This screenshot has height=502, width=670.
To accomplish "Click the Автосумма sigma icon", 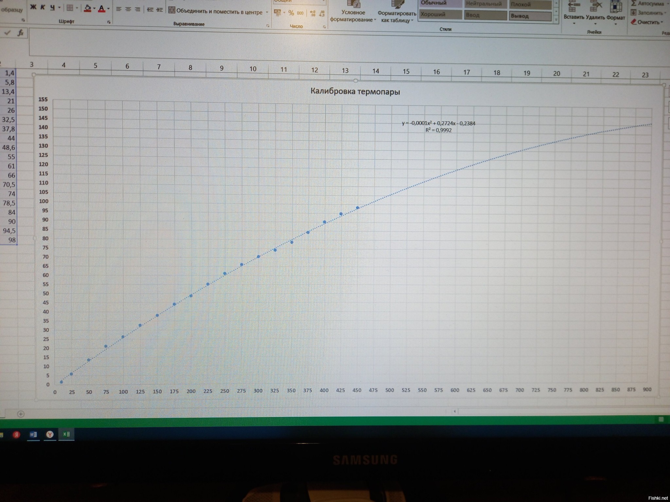I will [x=634, y=3].
